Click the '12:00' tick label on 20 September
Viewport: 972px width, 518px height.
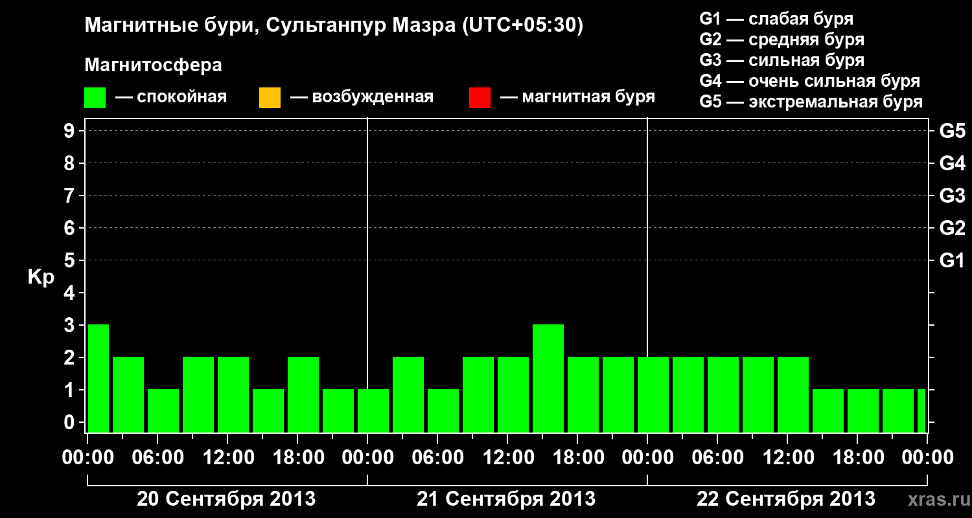coord(227,457)
